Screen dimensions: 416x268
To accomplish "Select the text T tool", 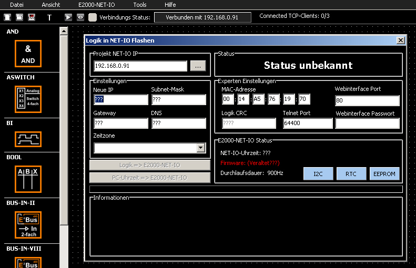I will (49, 17).
